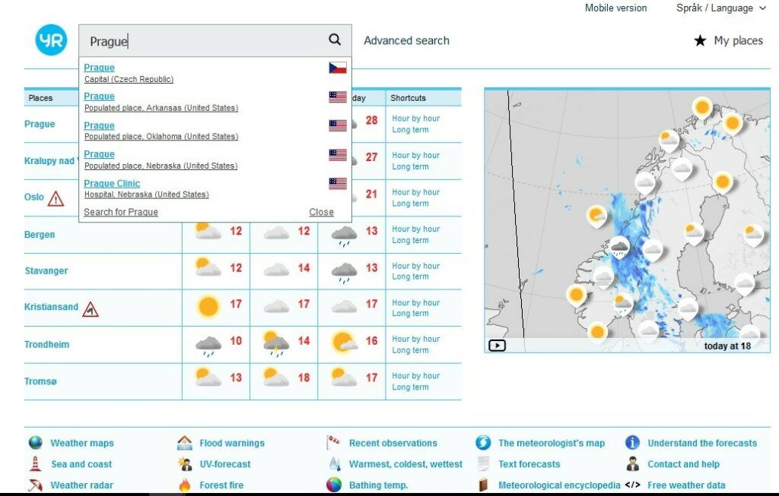Click the My places star icon
This screenshot has height=496, width=779.
click(700, 41)
